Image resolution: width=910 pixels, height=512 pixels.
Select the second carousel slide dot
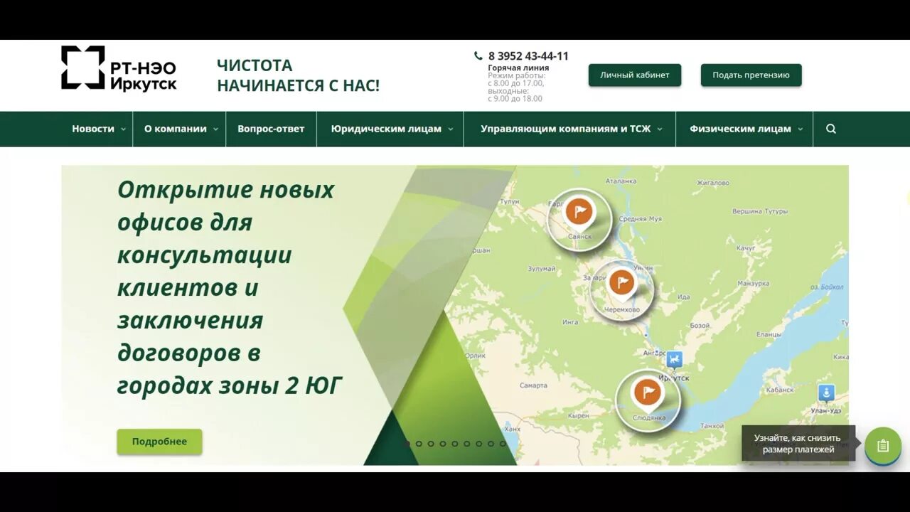[x=419, y=444]
